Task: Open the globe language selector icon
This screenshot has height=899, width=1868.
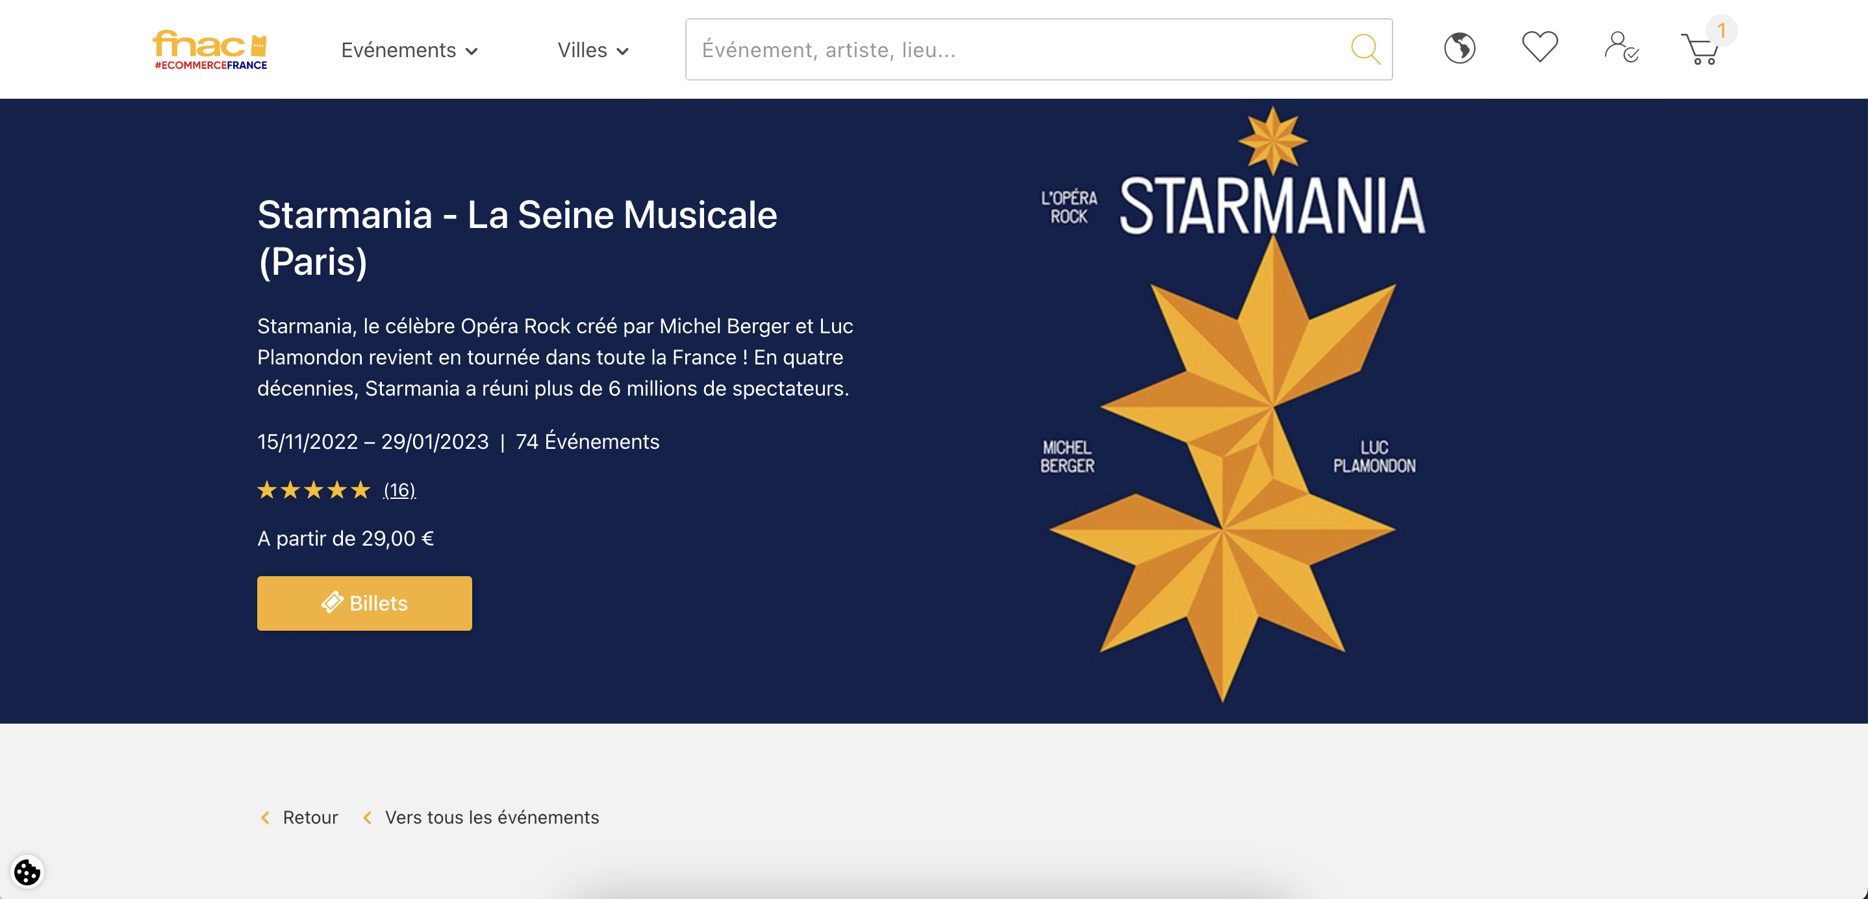Action: (x=1459, y=49)
